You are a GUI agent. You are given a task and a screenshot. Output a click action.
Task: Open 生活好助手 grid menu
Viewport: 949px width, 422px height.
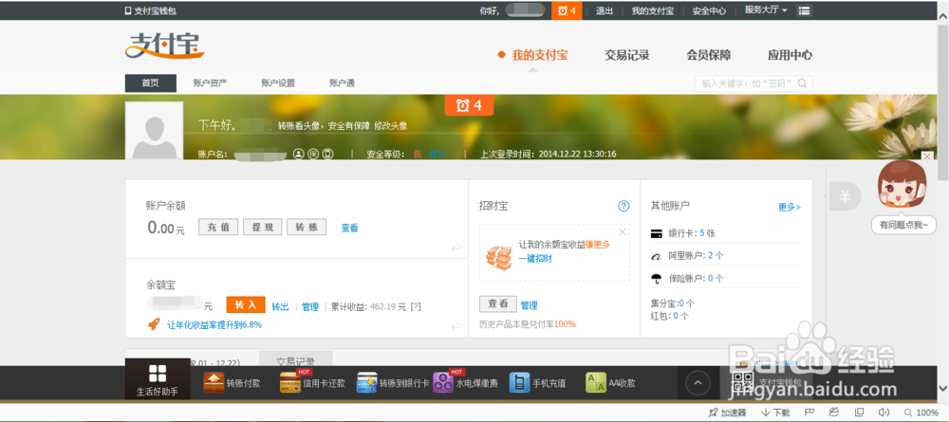tap(158, 378)
